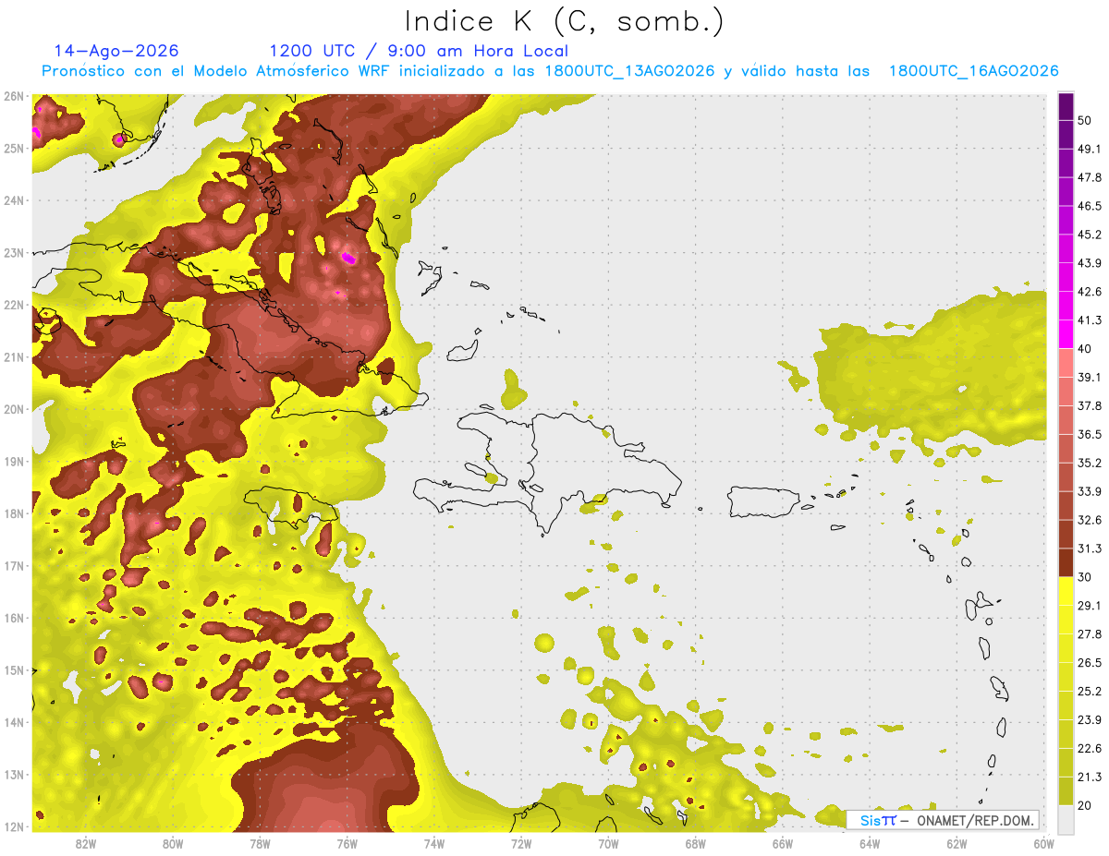Click the 80W longitude label
The image size is (1109, 856).
[x=173, y=843]
